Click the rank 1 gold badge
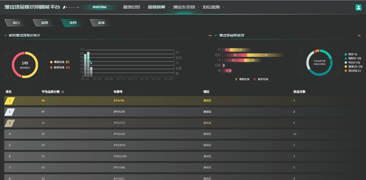 10,101
